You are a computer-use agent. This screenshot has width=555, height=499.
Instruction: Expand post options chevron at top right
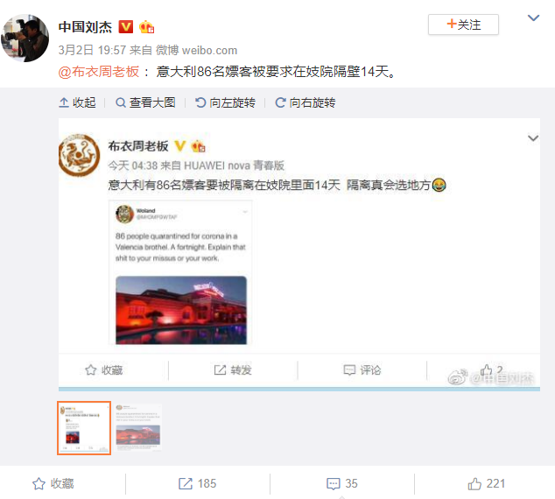[533, 18]
